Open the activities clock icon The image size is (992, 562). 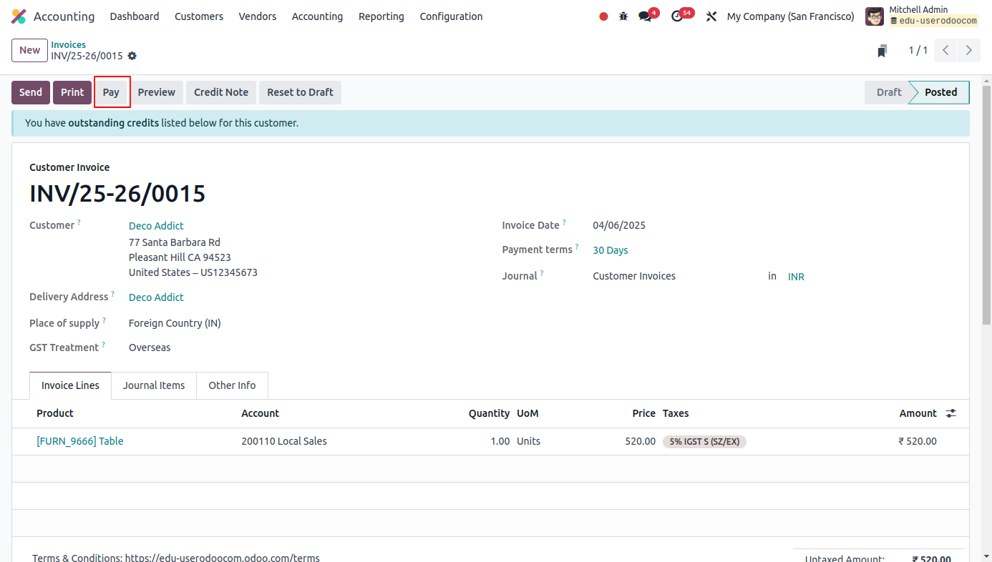point(677,16)
